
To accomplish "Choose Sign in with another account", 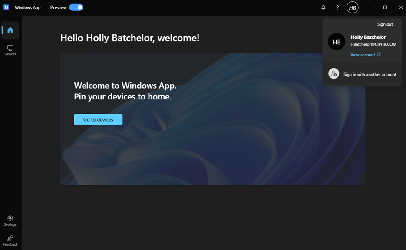I will (362, 74).
